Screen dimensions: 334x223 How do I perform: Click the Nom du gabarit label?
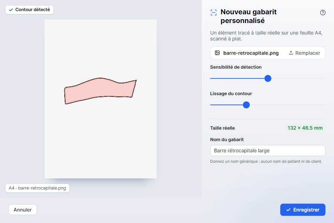[227, 140]
